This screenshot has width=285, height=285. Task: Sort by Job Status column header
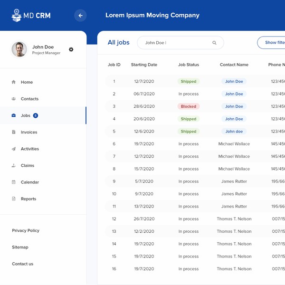pyautogui.click(x=189, y=65)
